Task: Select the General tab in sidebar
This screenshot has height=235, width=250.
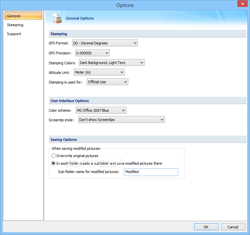Action: [x=23, y=16]
